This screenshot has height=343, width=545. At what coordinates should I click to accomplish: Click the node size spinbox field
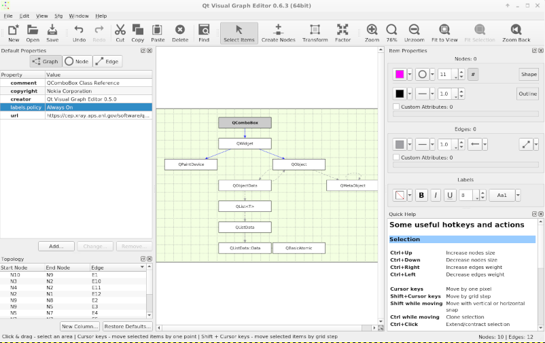pos(444,74)
